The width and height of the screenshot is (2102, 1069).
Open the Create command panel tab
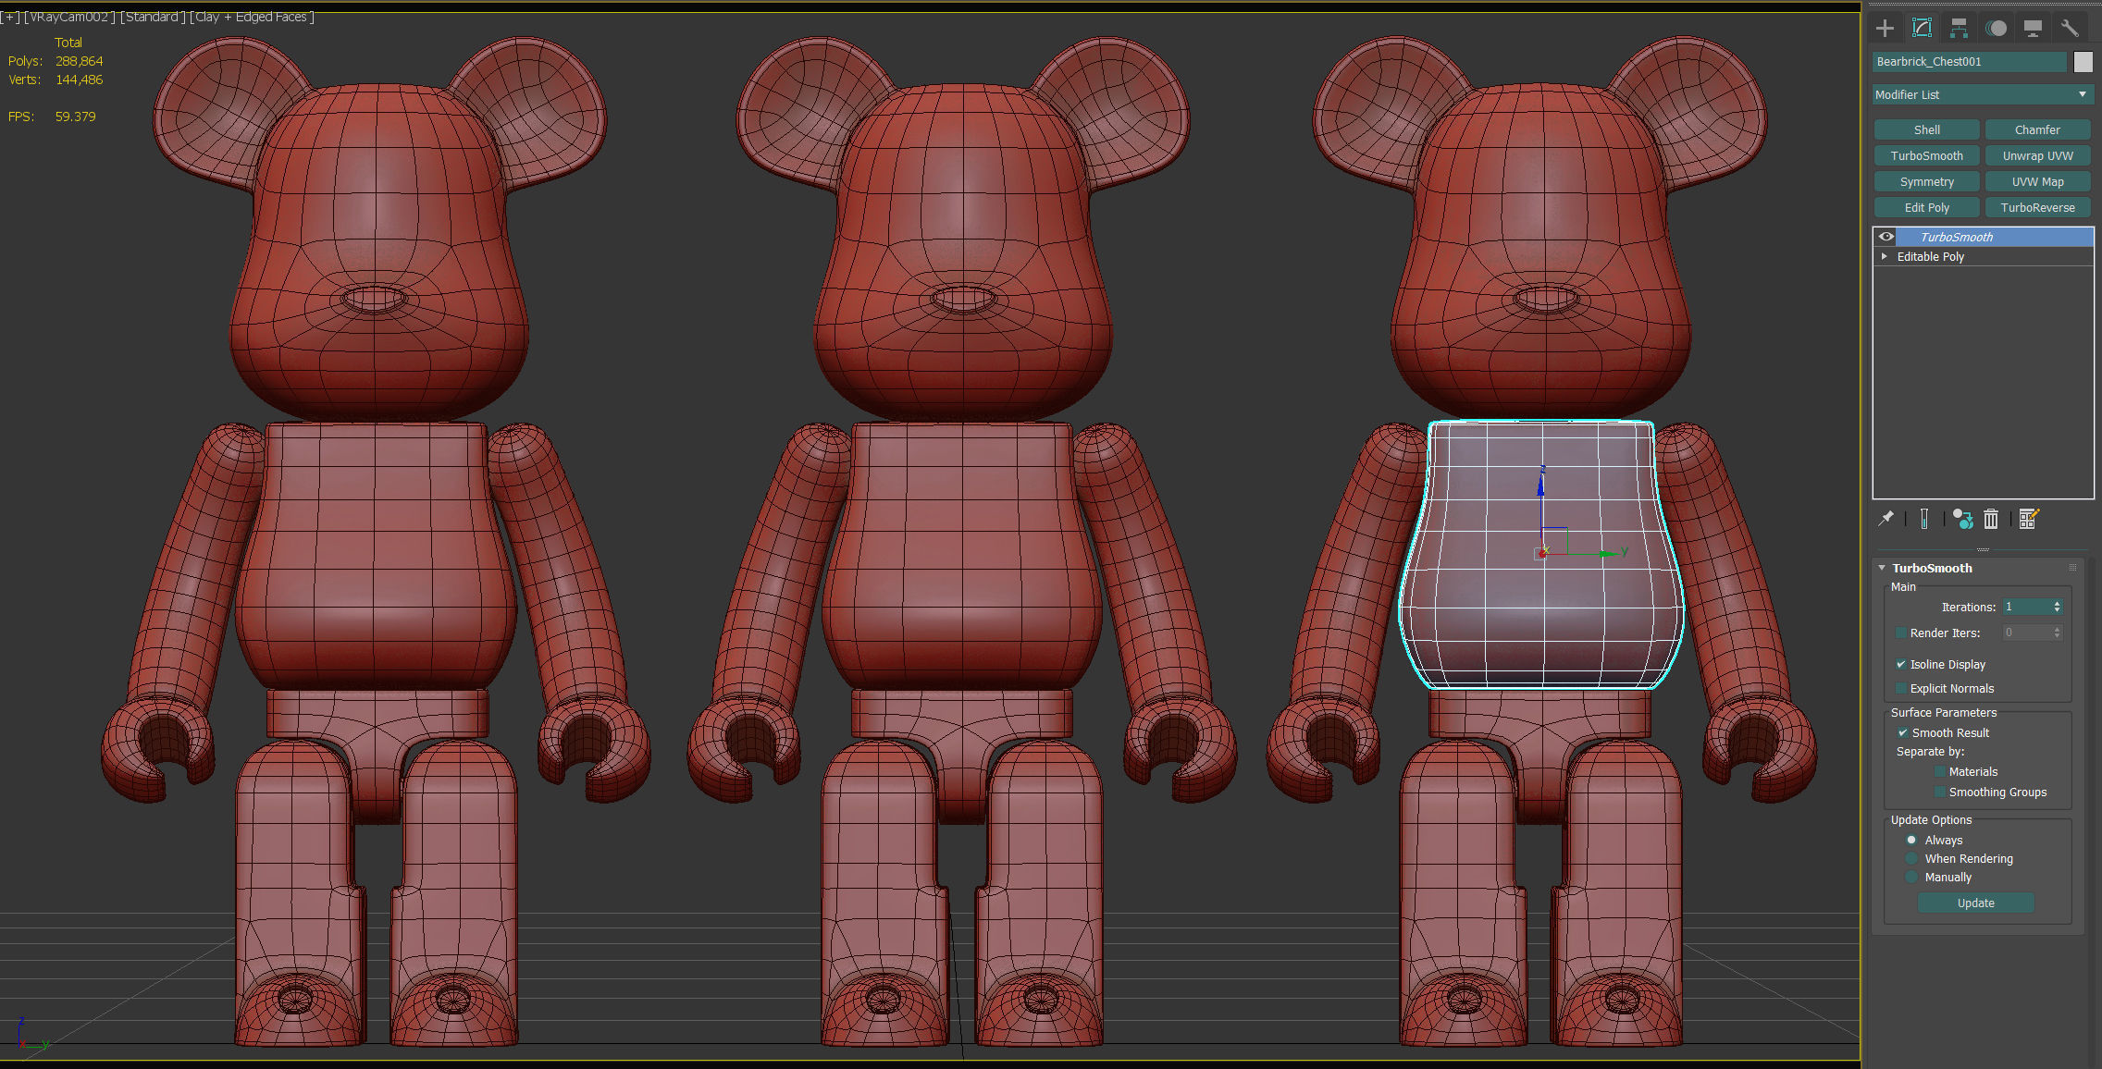click(x=1885, y=28)
